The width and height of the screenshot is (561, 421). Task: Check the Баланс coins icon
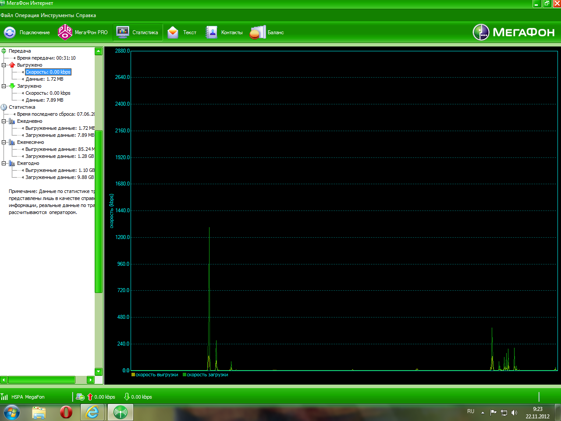pyautogui.click(x=258, y=32)
